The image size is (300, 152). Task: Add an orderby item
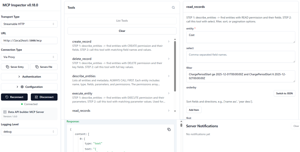[x=194, y=110]
